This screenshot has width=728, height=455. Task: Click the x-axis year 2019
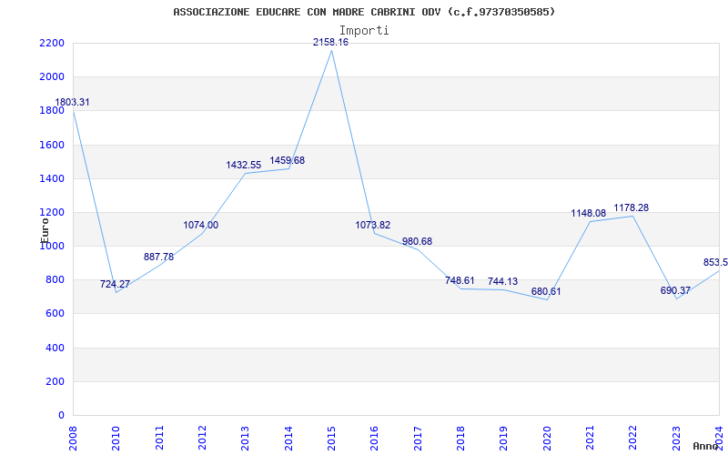click(504, 438)
